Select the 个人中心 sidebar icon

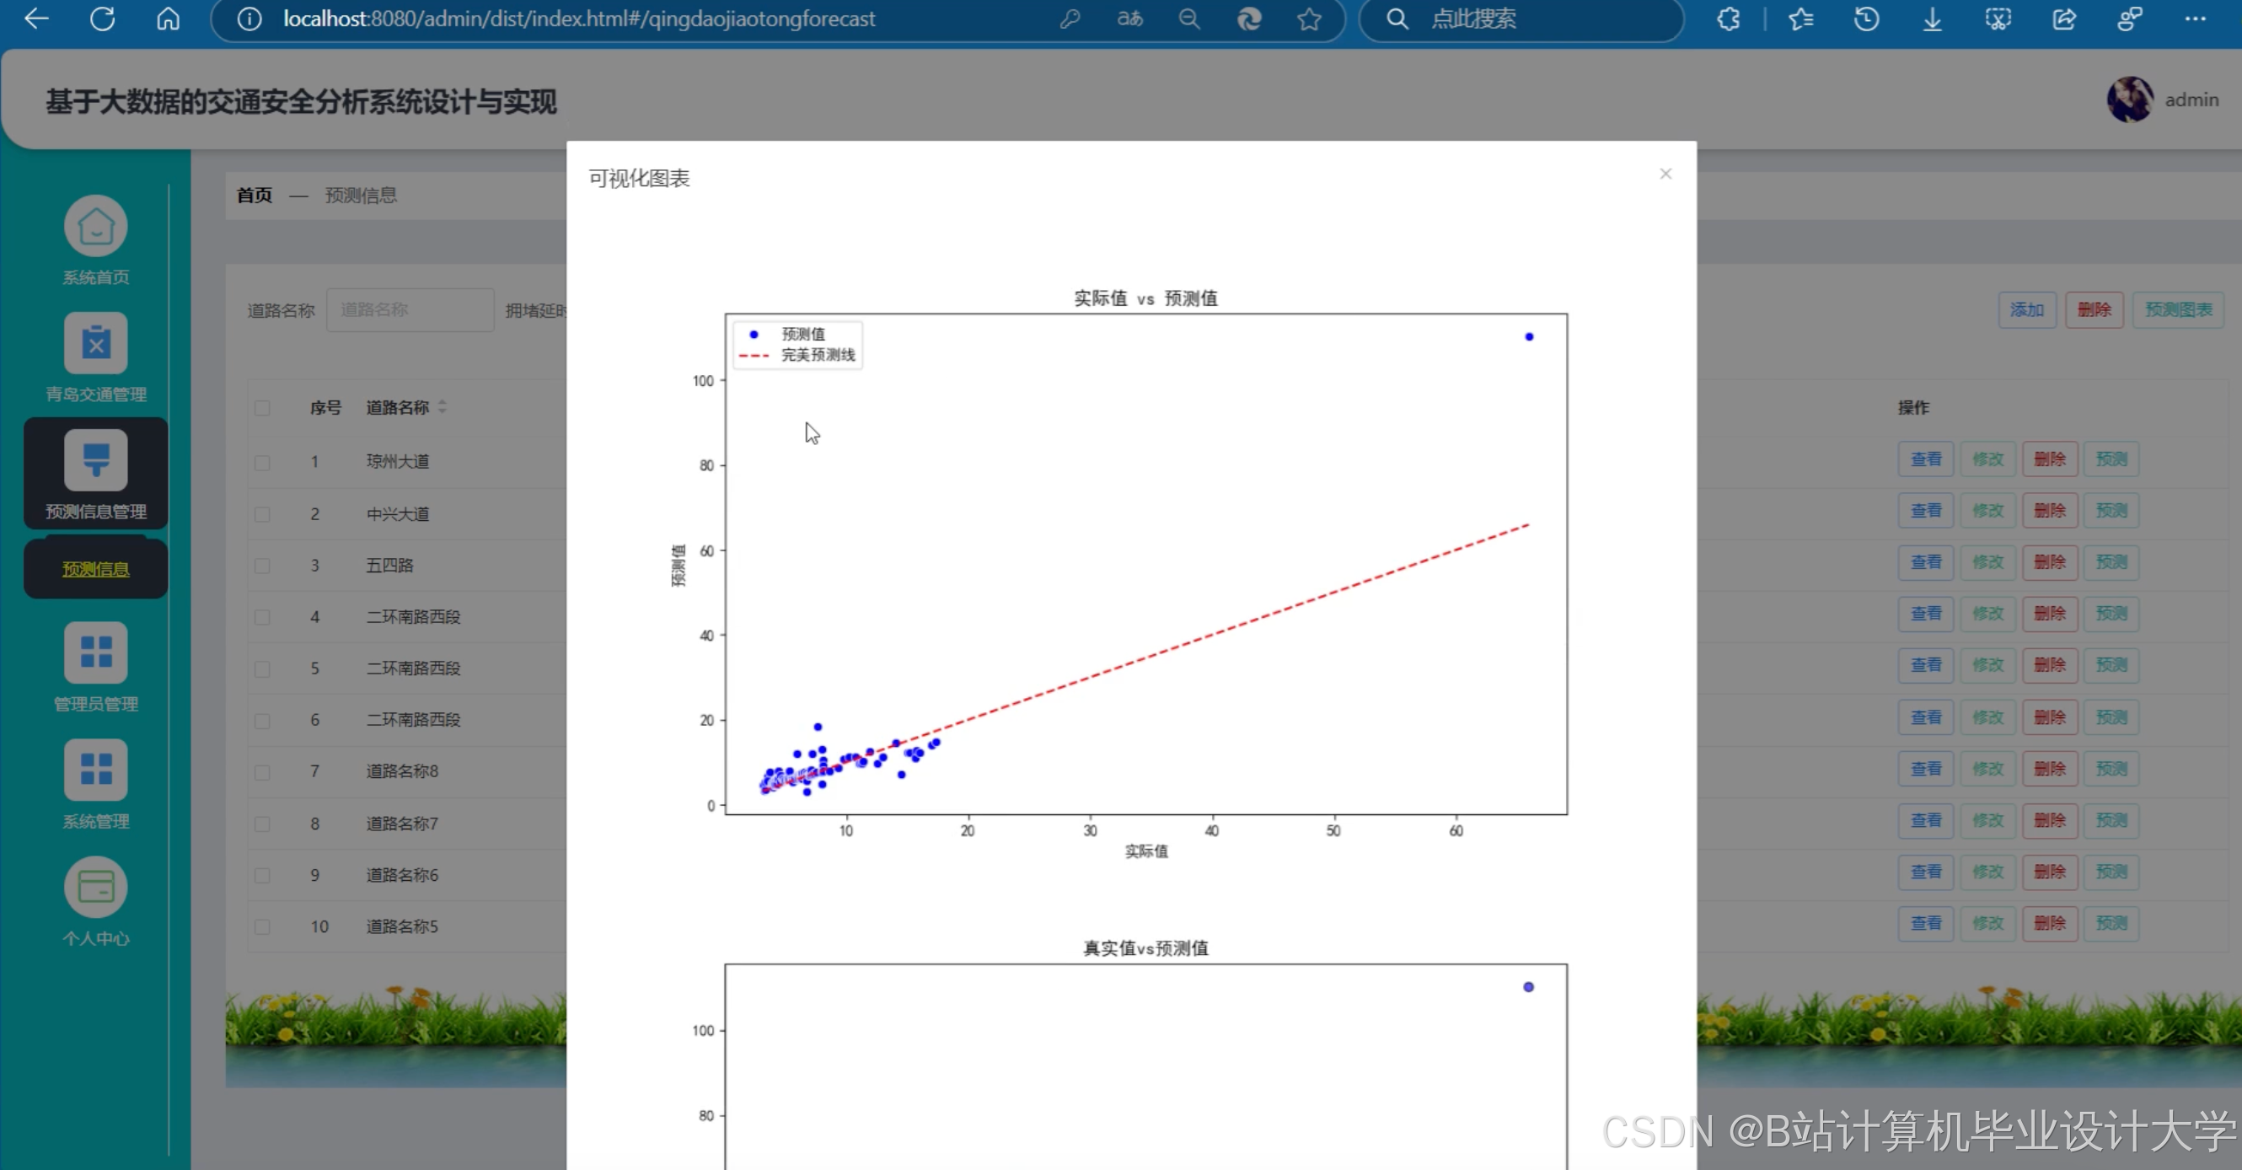coord(95,887)
